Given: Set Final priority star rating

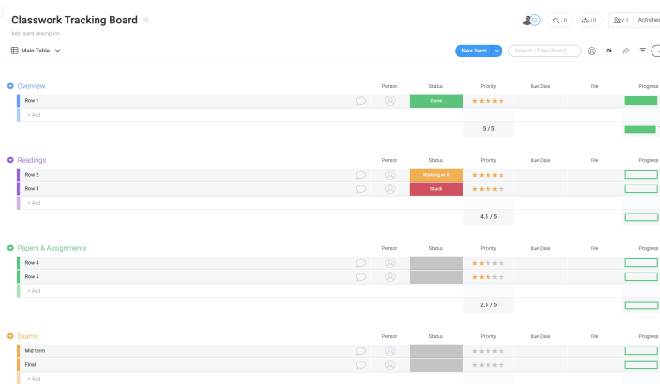Looking at the screenshot, I should [488, 364].
